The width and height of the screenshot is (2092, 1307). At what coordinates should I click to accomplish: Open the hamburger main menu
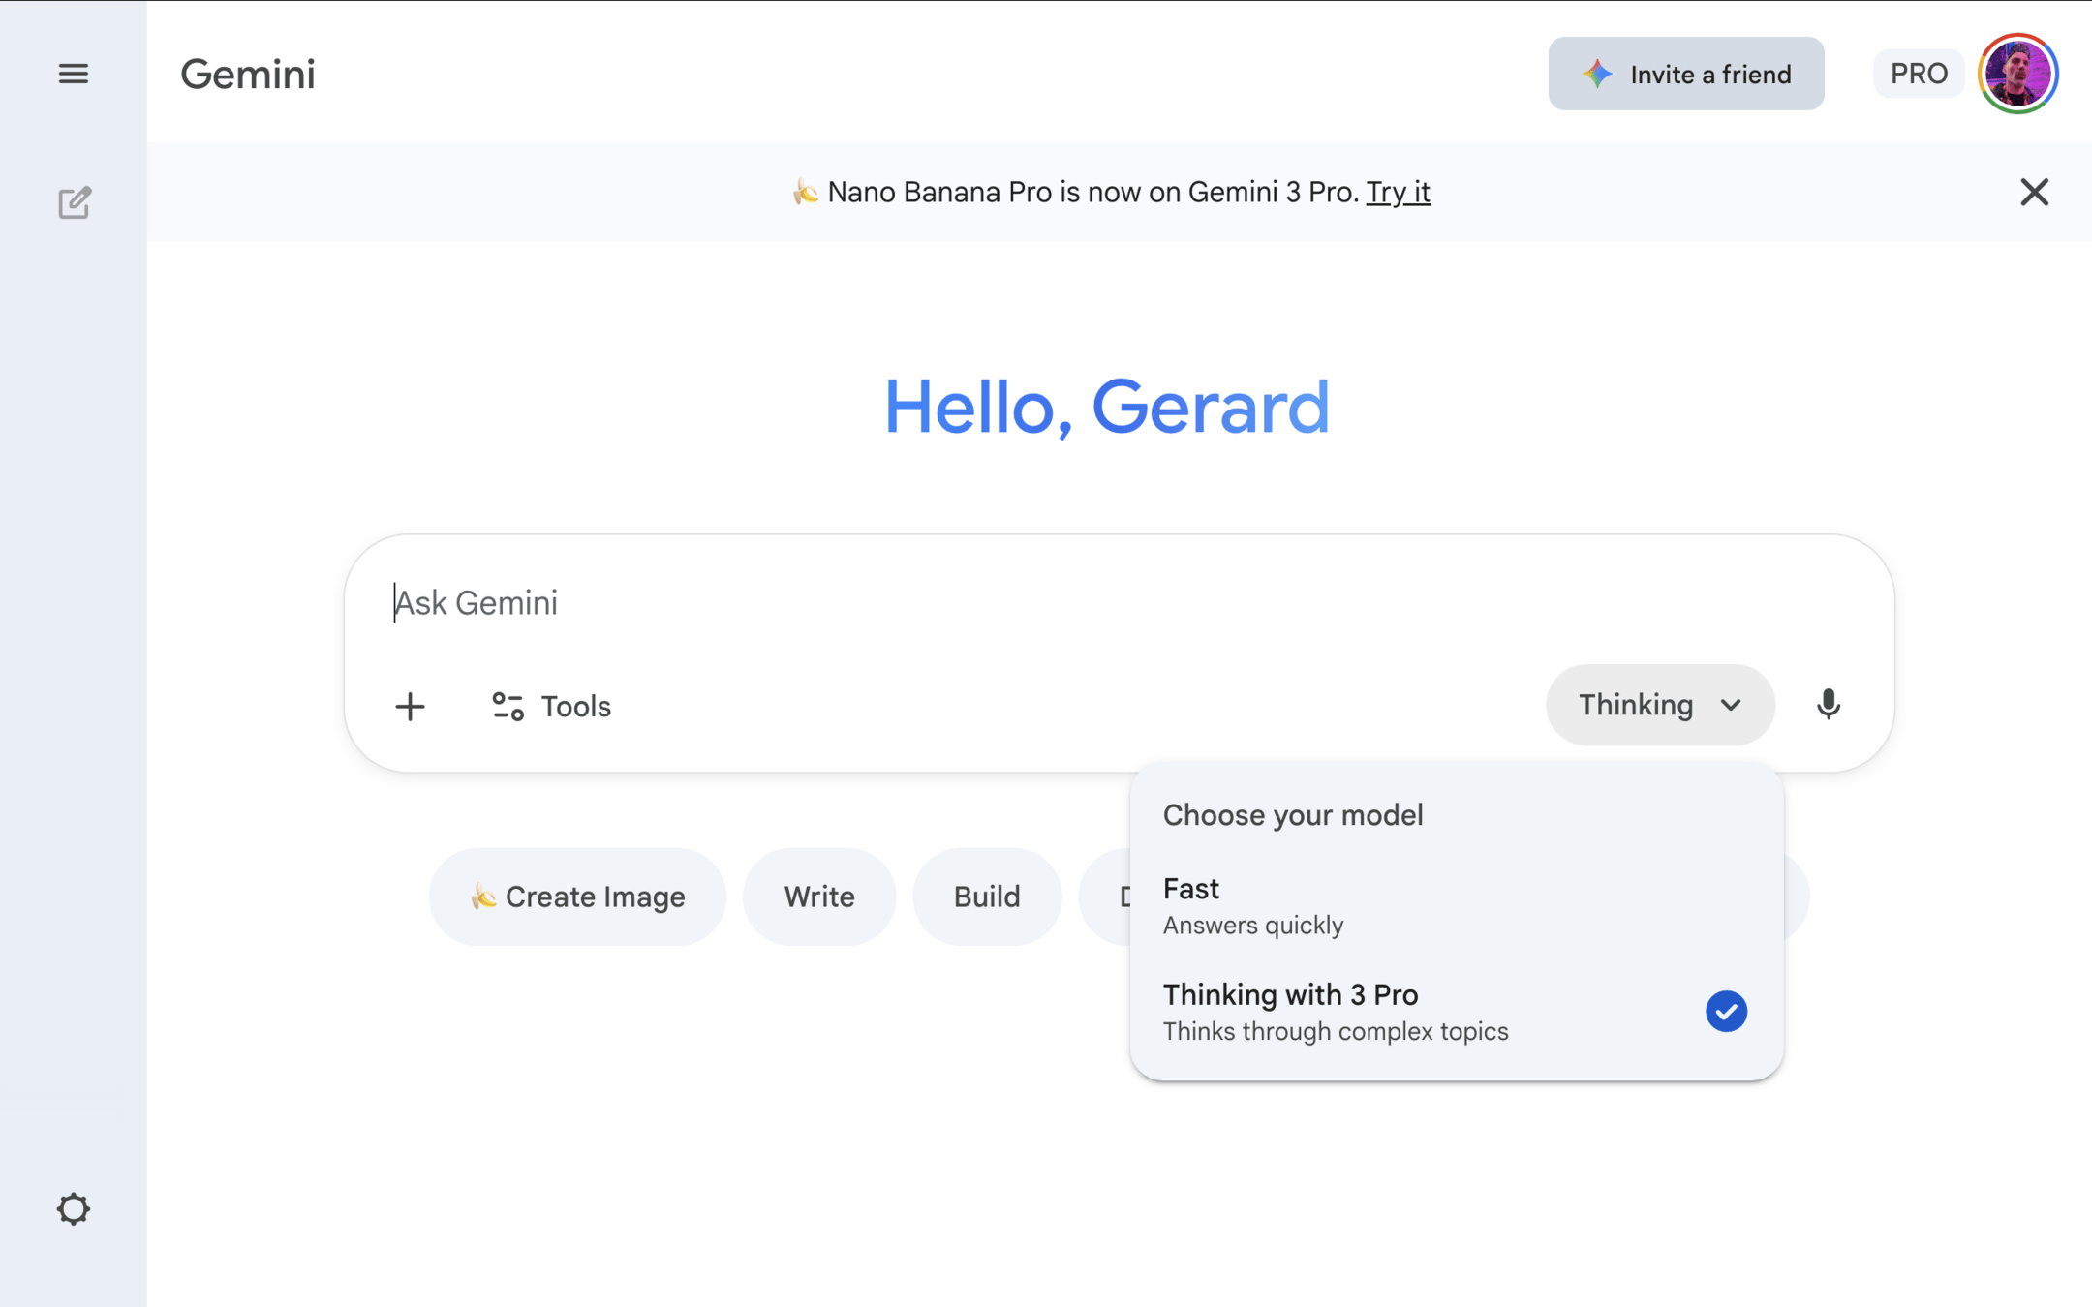point(74,74)
